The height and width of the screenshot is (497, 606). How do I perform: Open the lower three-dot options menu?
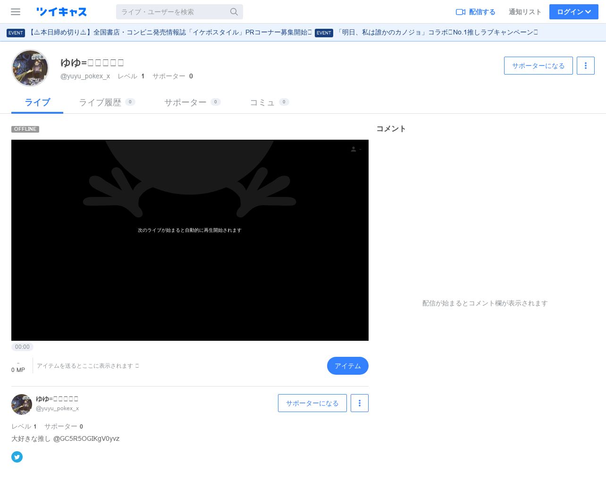[360, 403]
